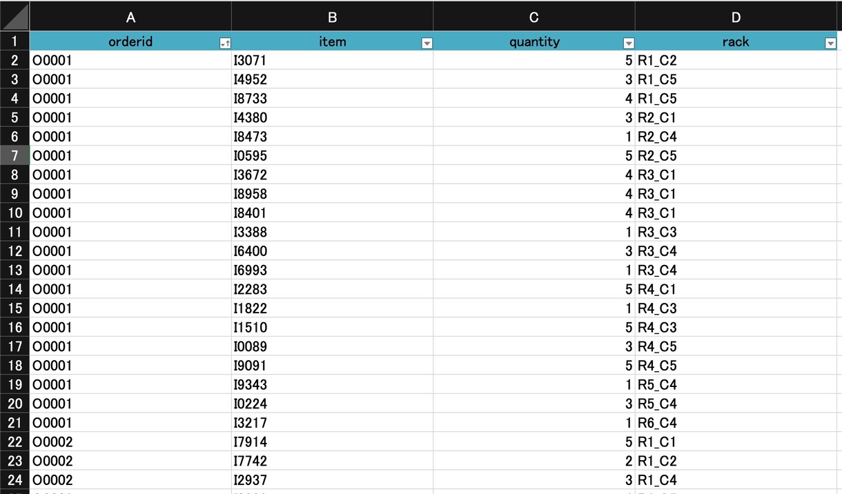Screen dimensions: 842x494
Task: Open the quantity column filter dropdown
Action: [628, 43]
